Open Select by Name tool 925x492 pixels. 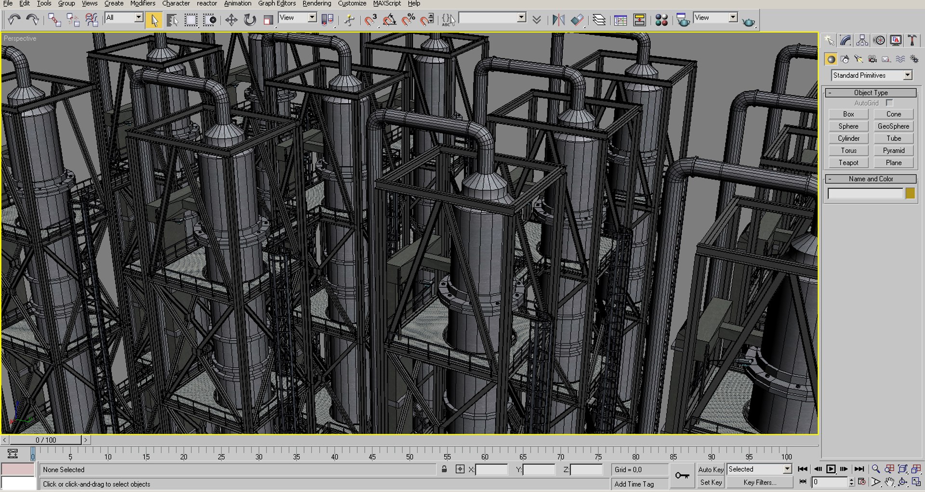[x=172, y=20]
